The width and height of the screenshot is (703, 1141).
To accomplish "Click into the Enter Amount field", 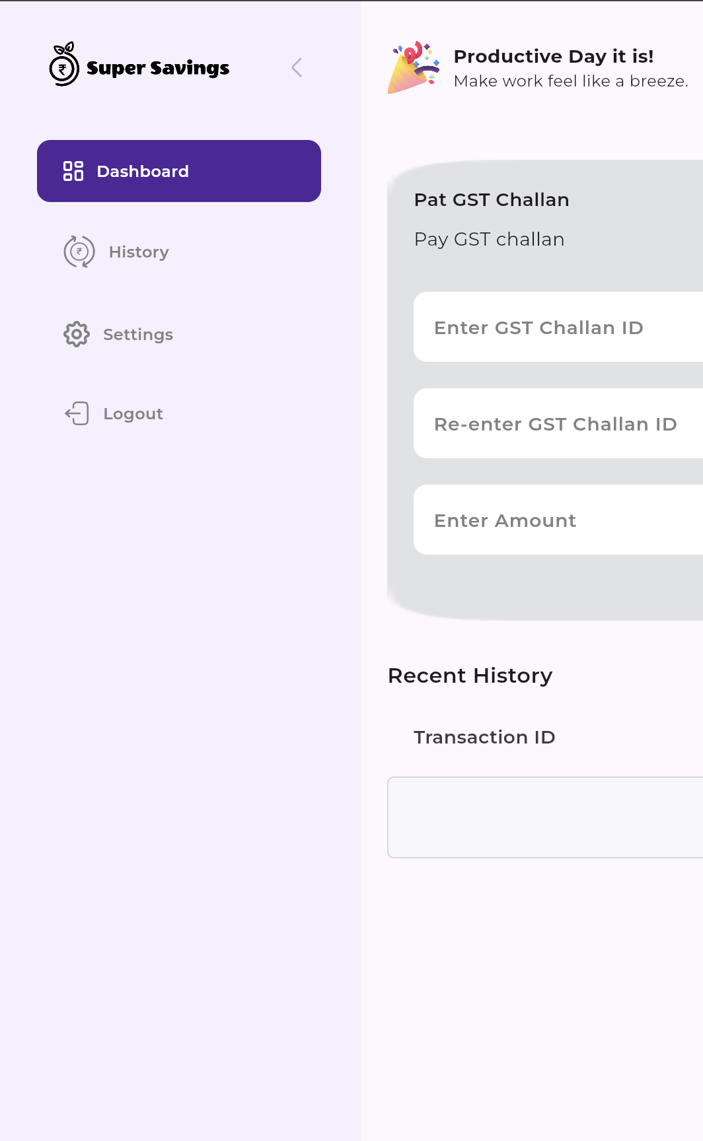I will (558, 520).
